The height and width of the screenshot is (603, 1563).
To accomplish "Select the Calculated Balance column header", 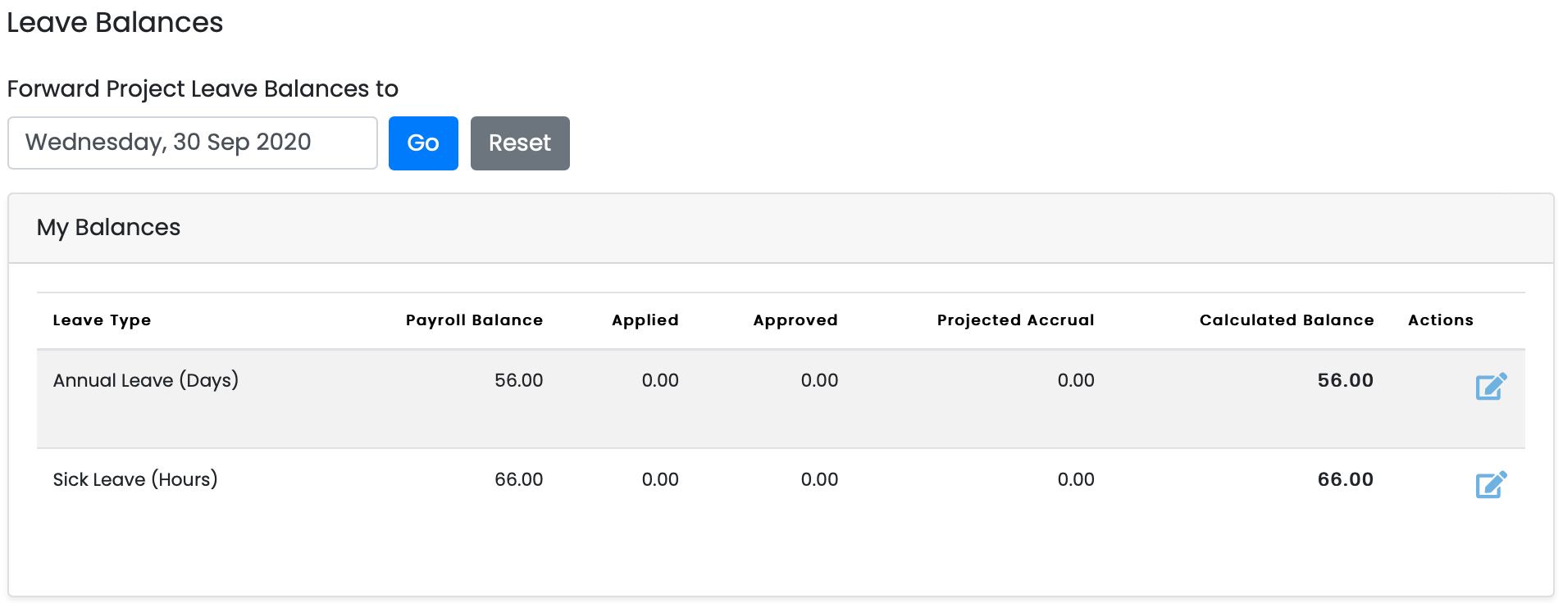I will pos(1286,320).
